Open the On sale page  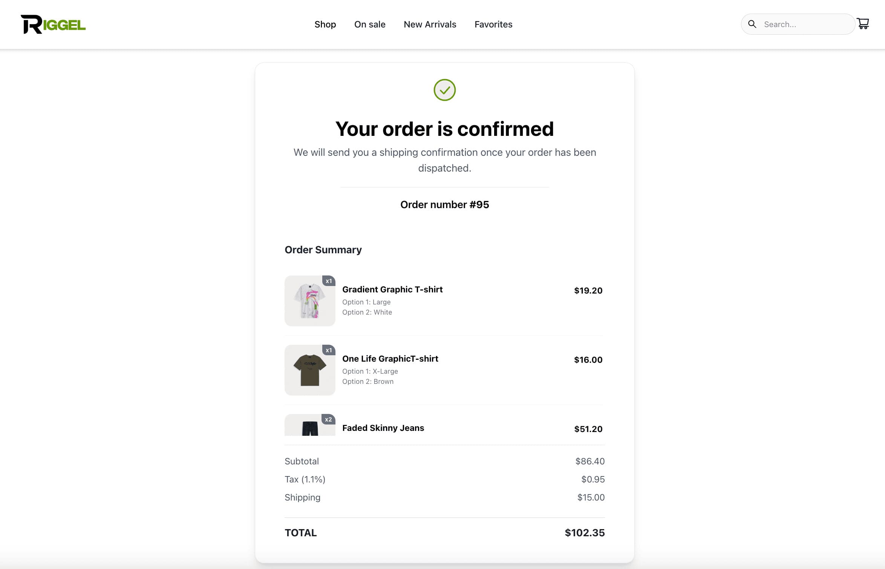(370, 24)
